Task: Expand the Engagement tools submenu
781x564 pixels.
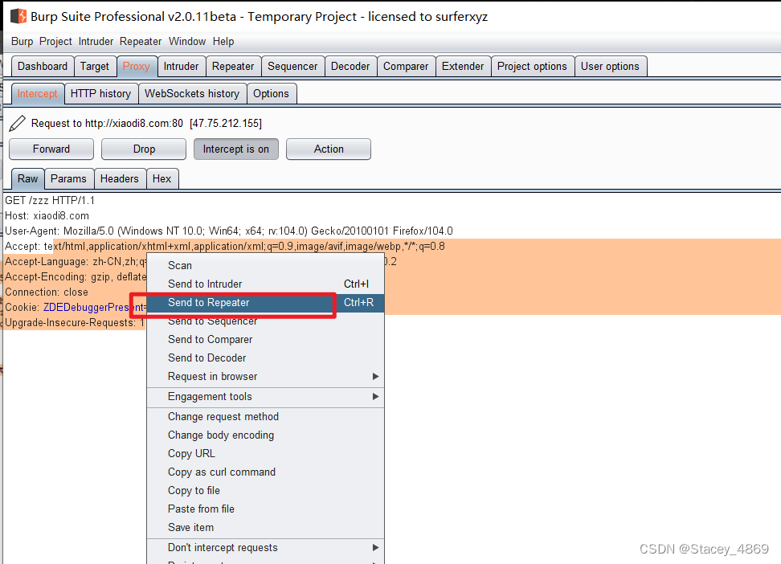Action: [x=265, y=397]
